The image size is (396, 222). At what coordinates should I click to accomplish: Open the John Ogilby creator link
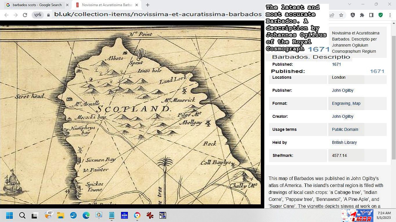[343, 116]
